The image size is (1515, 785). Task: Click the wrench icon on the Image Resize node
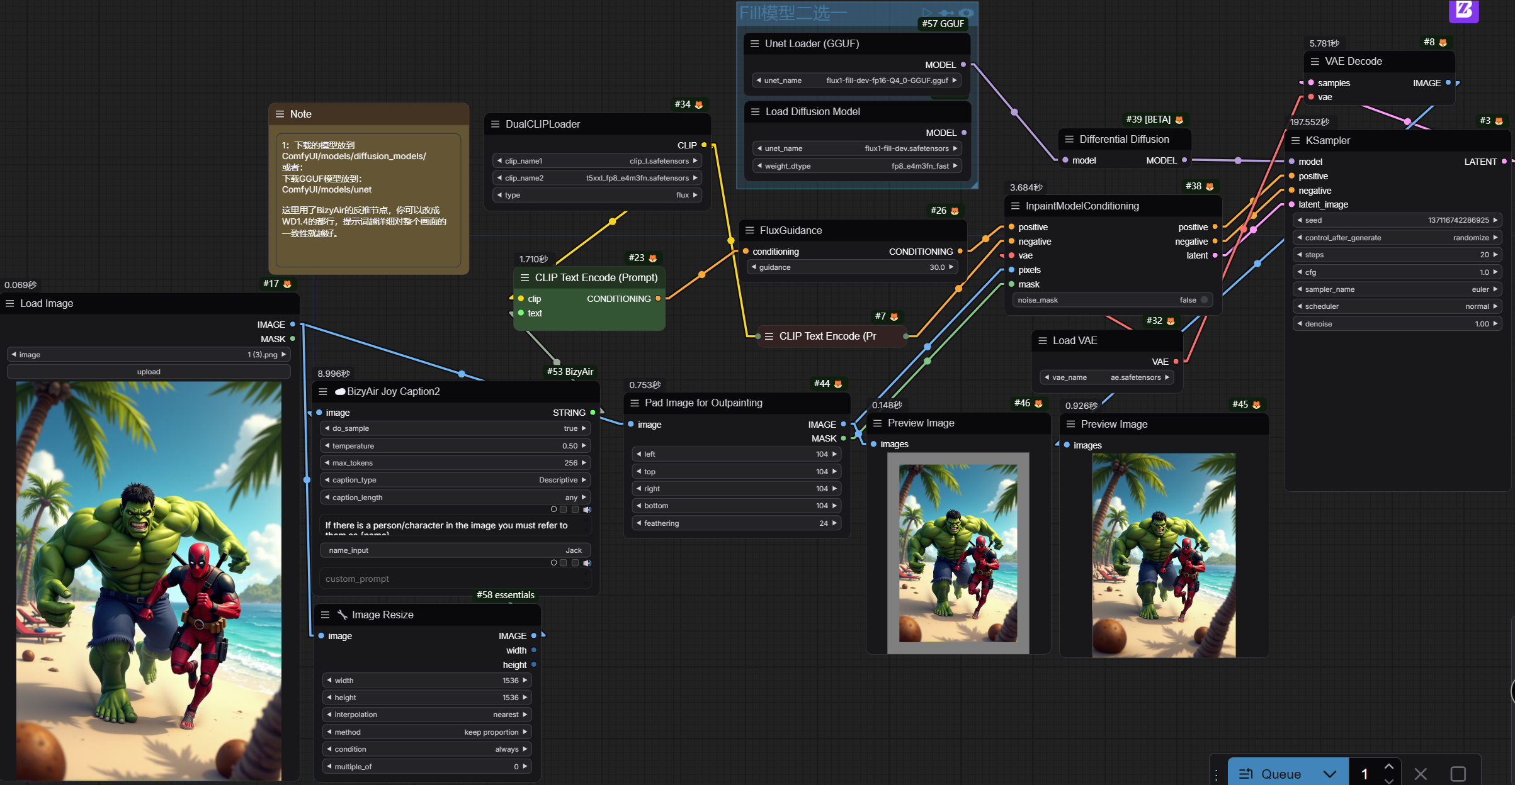tap(343, 615)
